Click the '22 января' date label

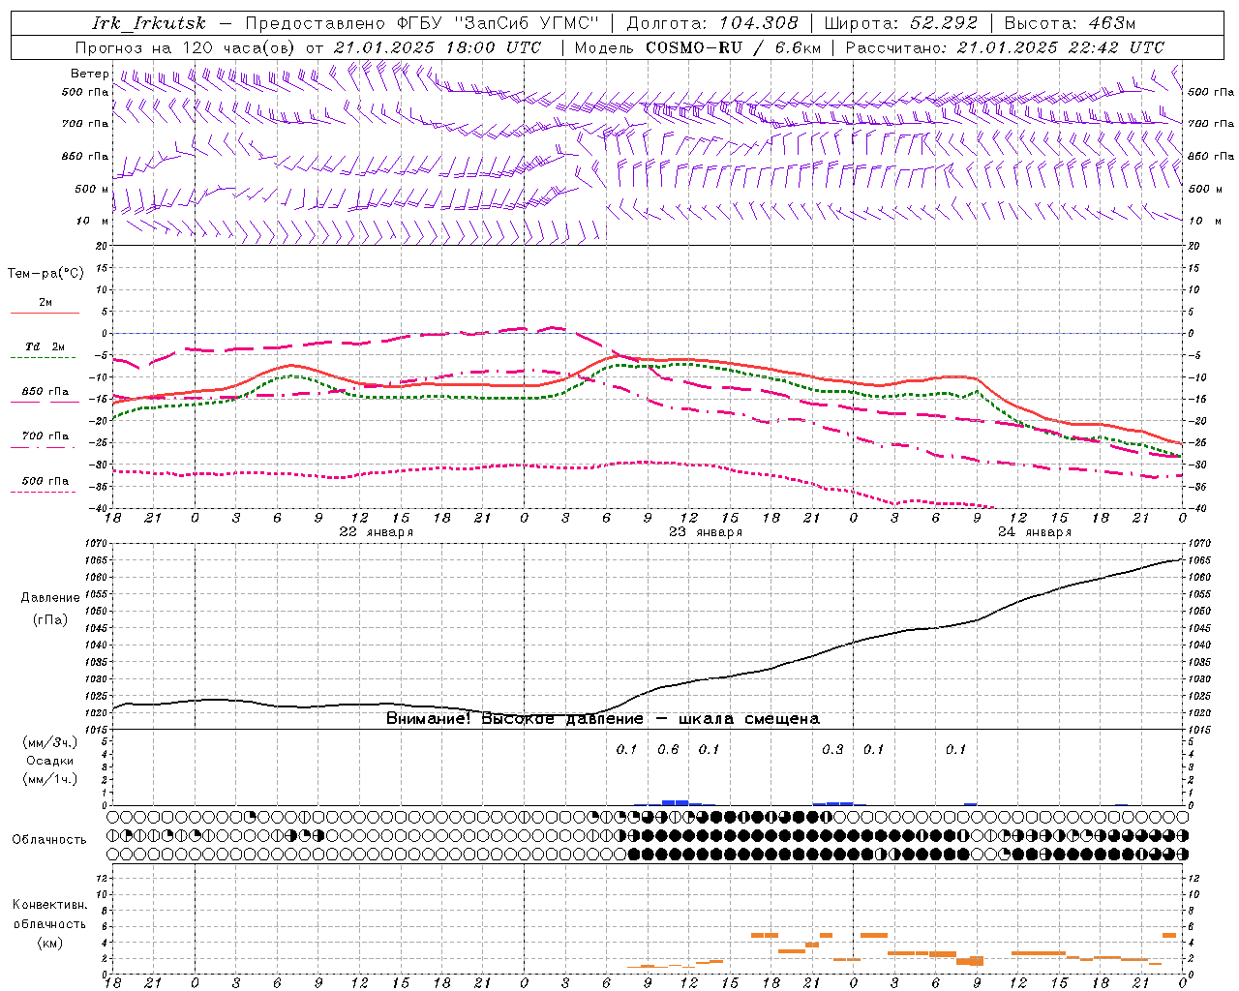377,531
